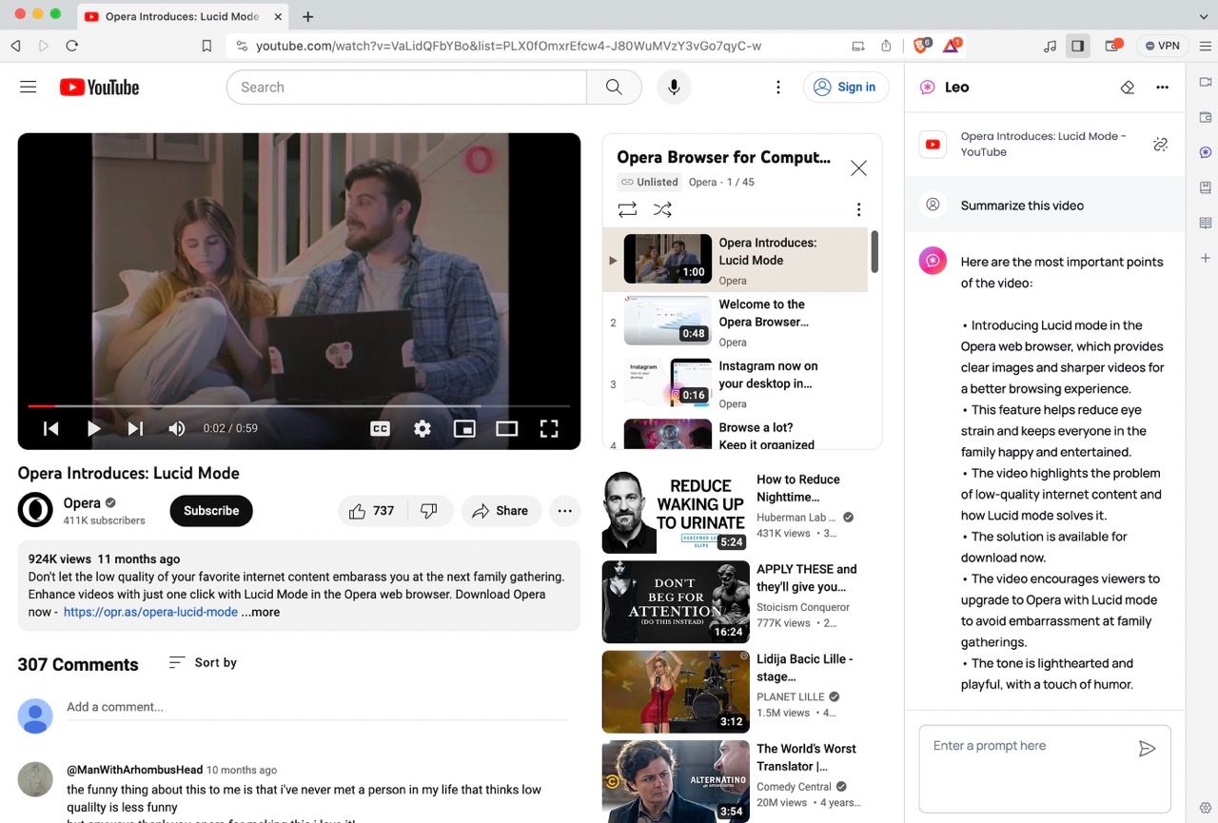Seek on the video progress bar
The width and height of the screenshot is (1218, 823).
[299, 406]
